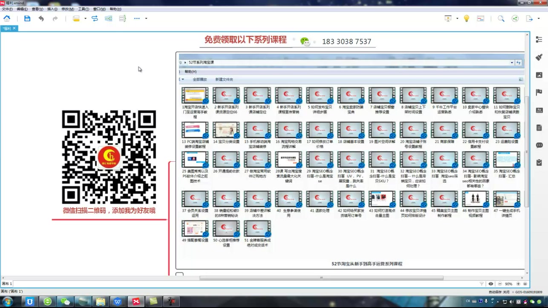Screen dimensions: 548x308
Task: Click the GOS-01609191809 status entry
Action: click(529, 292)
